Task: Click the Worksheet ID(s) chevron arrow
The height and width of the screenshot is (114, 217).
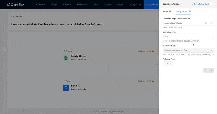Action: (212, 50)
